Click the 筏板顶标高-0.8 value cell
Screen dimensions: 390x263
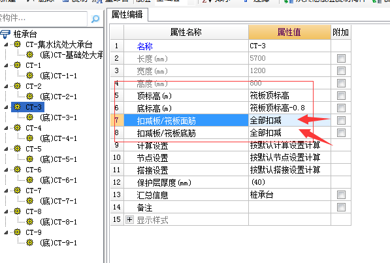tap(289, 108)
